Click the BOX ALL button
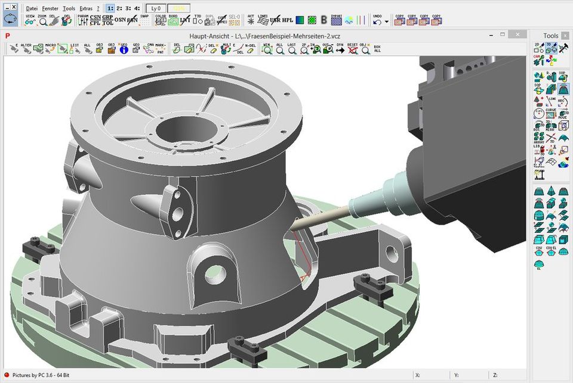This screenshot has height=383, width=573. 377,48
